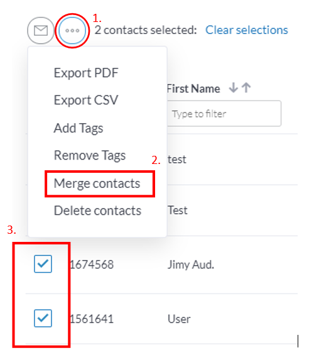
Task: Select Merge contacts option
Action: point(97,183)
